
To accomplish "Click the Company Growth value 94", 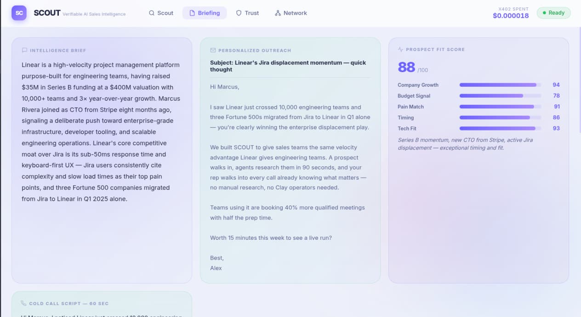I will (x=556, y=85).
